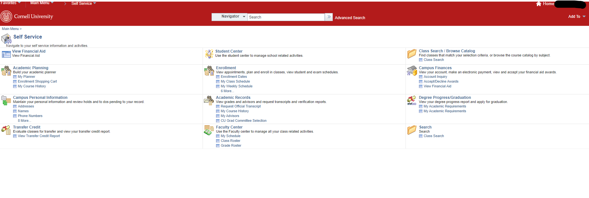Open the Enrollment heading link
The height and width of the screenshot is (198, 589).
(x=226, y=68)
